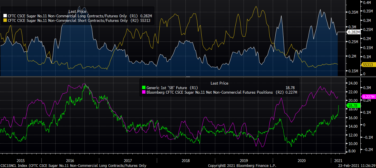Click the 2016 year label on time axis
The height and width of the screenshot is (168, 376).
coord(70,160)
